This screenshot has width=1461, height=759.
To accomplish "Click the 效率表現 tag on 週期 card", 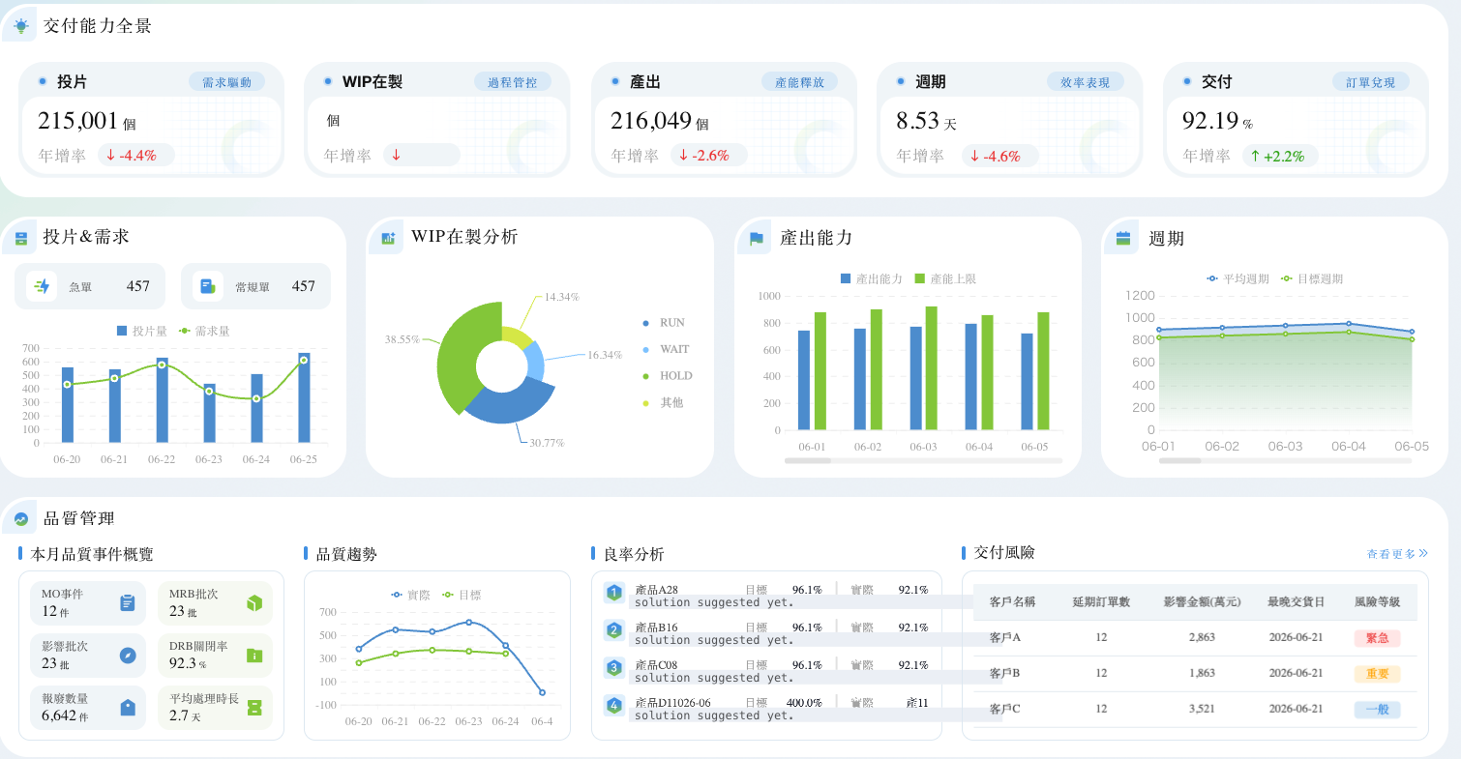I will pos(1085,82).
